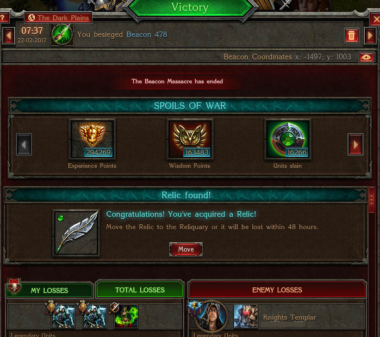Click the silver feather Relic thumbnail
The image size is (380, 337).
coord(76,233)
